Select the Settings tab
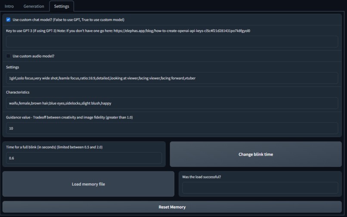This screenshot has width=347, height=217. 62,6
